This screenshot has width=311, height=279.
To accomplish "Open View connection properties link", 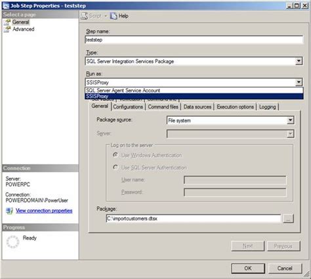I will click(44, 211).
